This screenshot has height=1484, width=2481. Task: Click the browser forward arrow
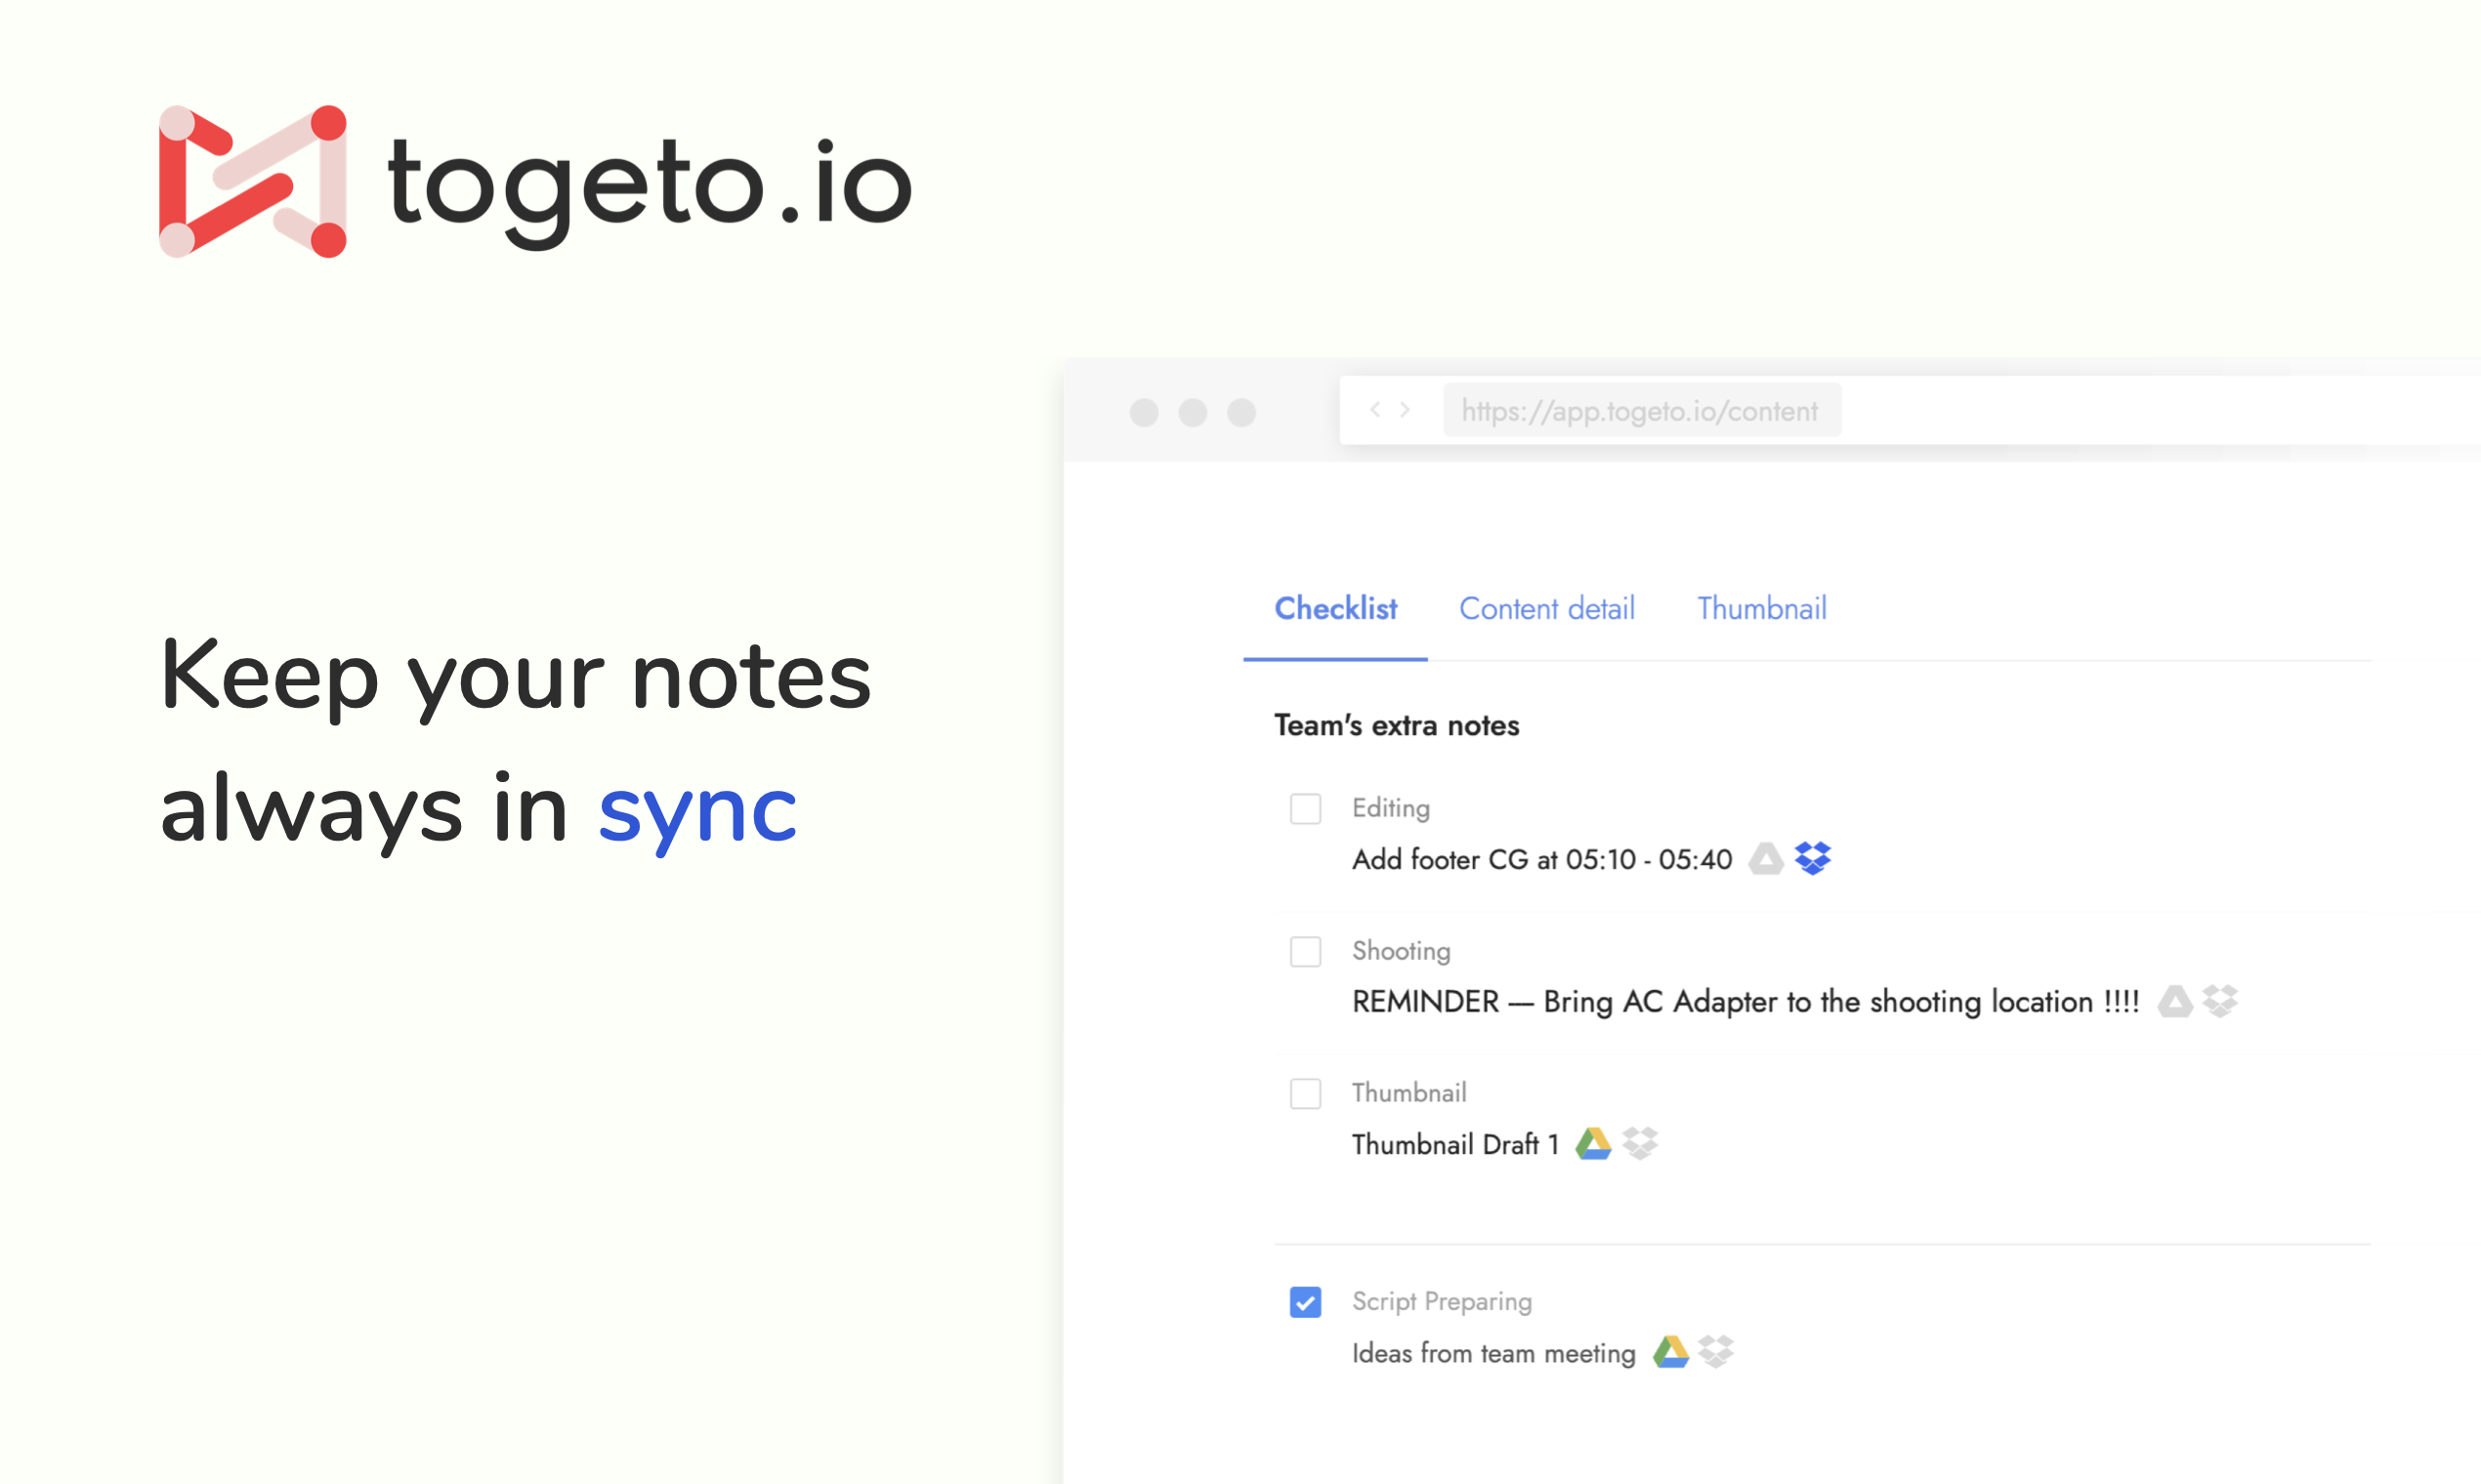pos(1406,410)
